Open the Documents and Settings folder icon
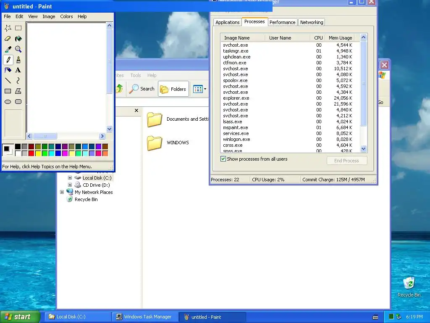 [x=155, y=119]
